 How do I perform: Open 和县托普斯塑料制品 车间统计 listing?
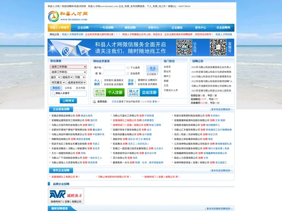point(197,116)
